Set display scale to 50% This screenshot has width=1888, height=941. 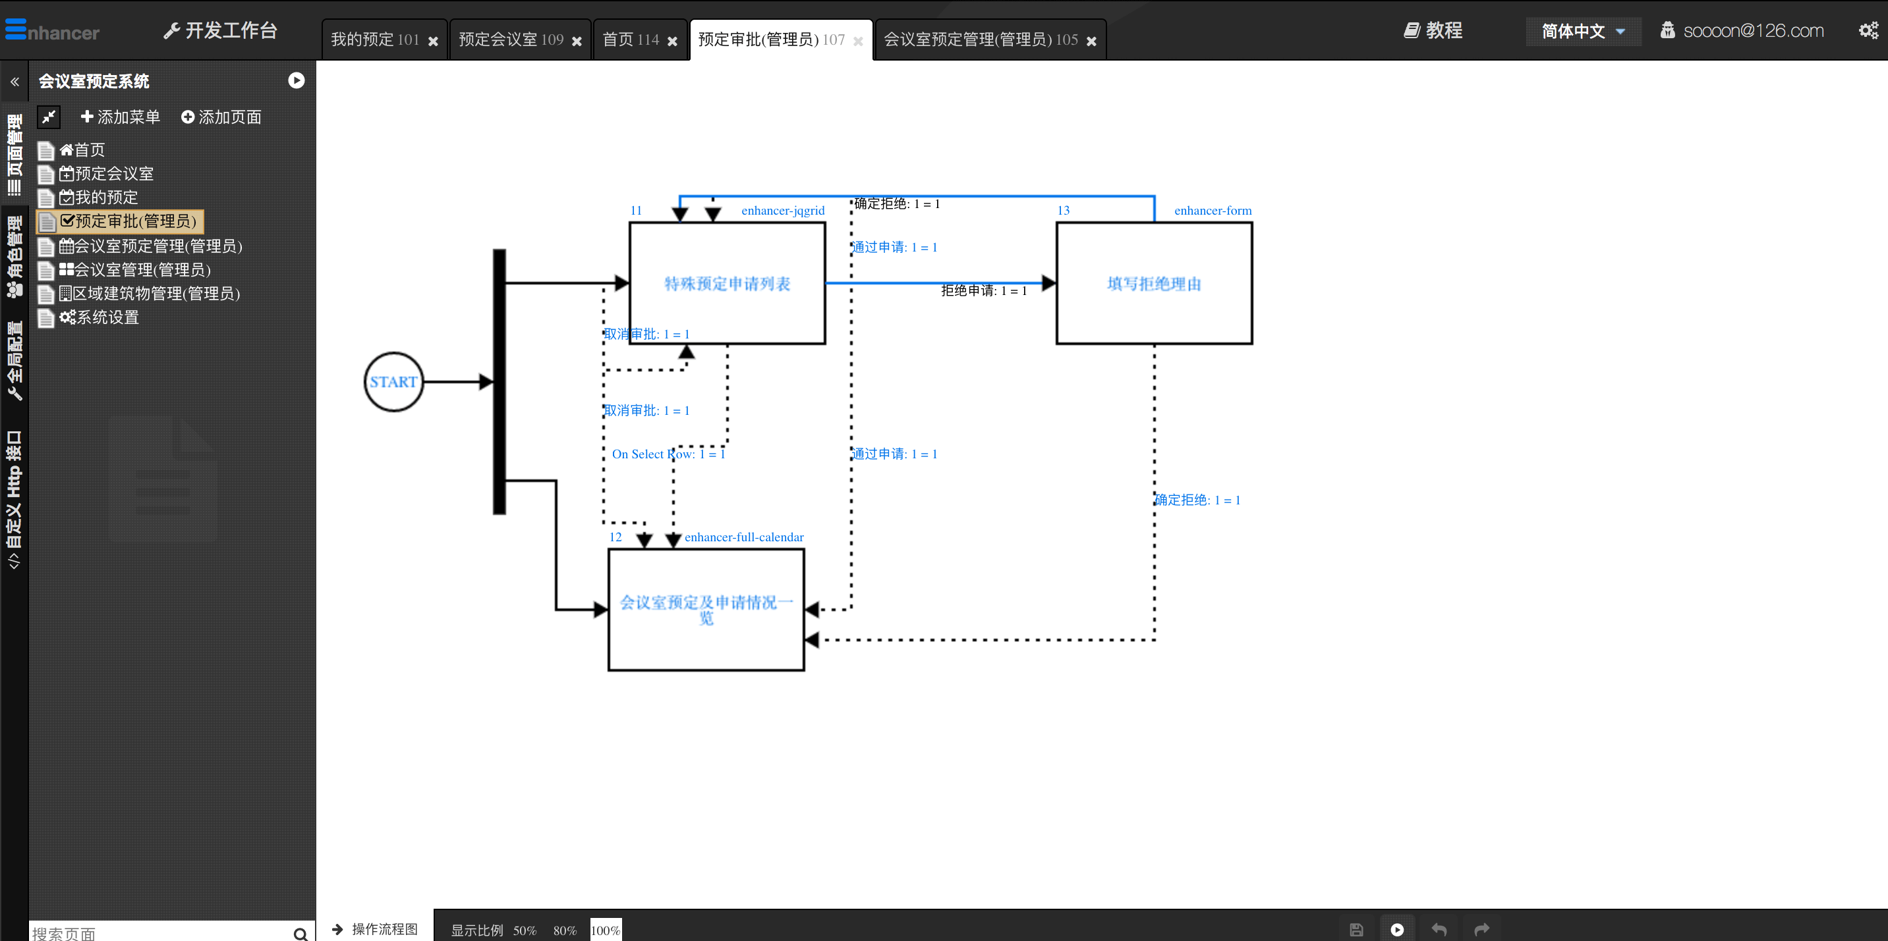[x=524, y=930]
